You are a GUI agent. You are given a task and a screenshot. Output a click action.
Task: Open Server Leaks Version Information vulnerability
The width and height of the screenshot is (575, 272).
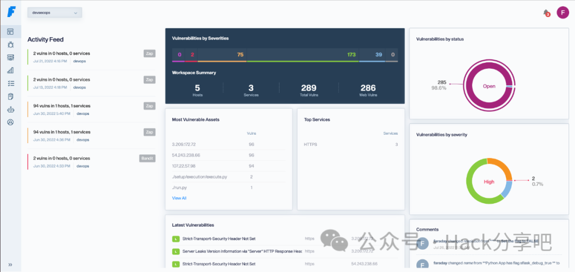242,251
